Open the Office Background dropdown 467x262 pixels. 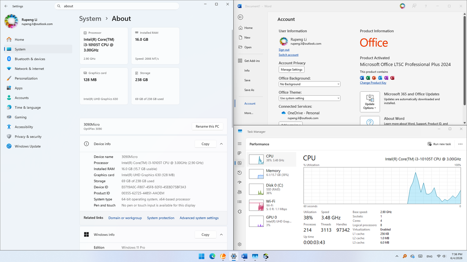(309, 84)
